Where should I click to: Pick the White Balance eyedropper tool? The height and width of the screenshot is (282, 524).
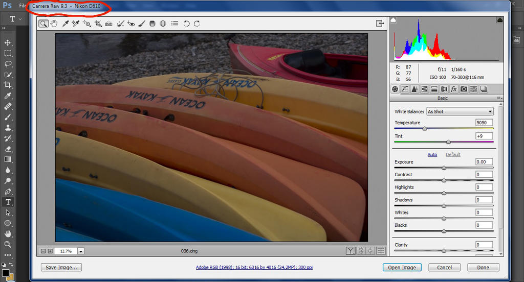click(65, 24)
